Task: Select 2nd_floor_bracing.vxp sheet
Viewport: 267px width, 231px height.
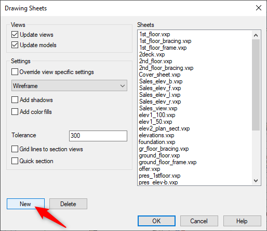Action: click(x=166, y=68)
